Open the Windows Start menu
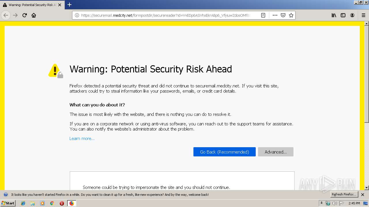This screenshot has height=207, width=369. click(x=8, y=203)
